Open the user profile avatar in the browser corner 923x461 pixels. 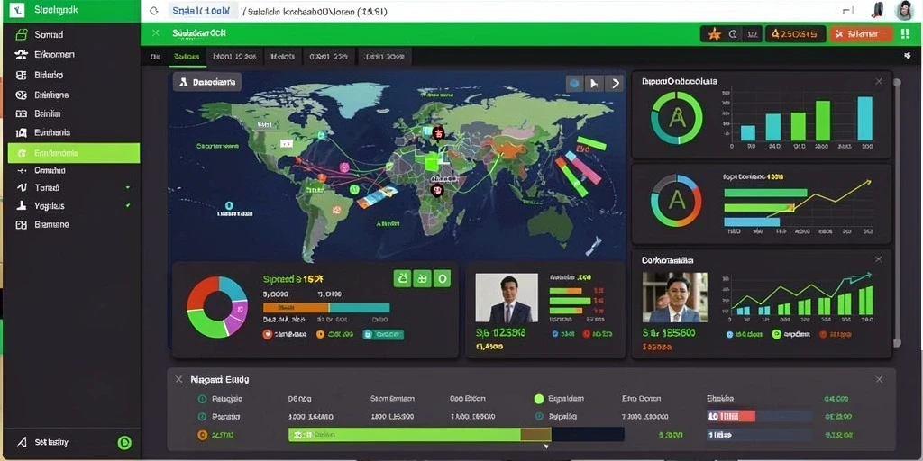click(903, 11)
